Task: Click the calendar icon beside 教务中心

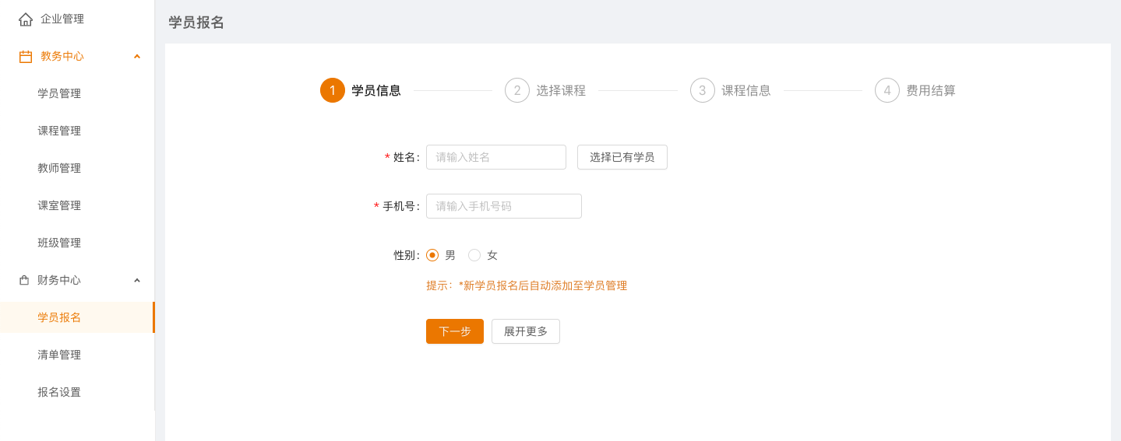Action: [x=26, y=57]
